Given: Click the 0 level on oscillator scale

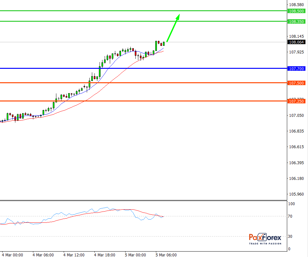Looking at the screenshot, I should [289, 249].
